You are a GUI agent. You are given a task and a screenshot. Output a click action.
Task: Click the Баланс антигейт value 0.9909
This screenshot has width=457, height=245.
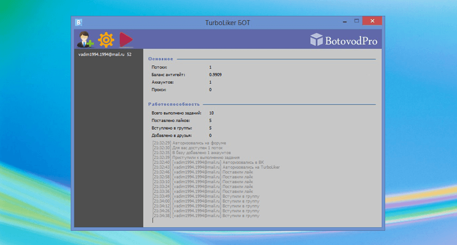click(x=215, y=75)
